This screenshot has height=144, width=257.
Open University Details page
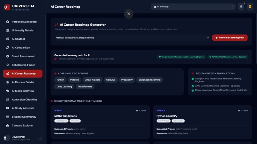23,30
